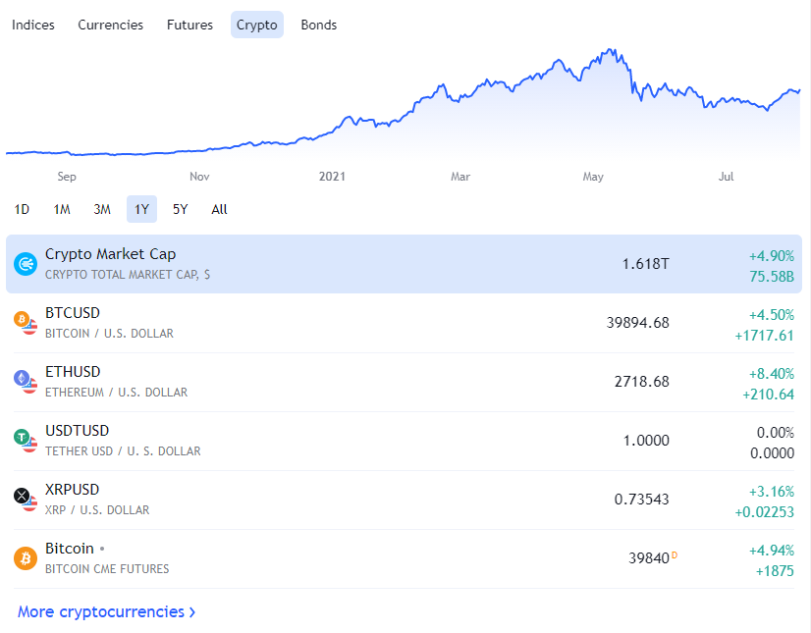Click the +4.94% Bitcoin futures change
This screenshot has width=811, height=633.
point(771,551)
